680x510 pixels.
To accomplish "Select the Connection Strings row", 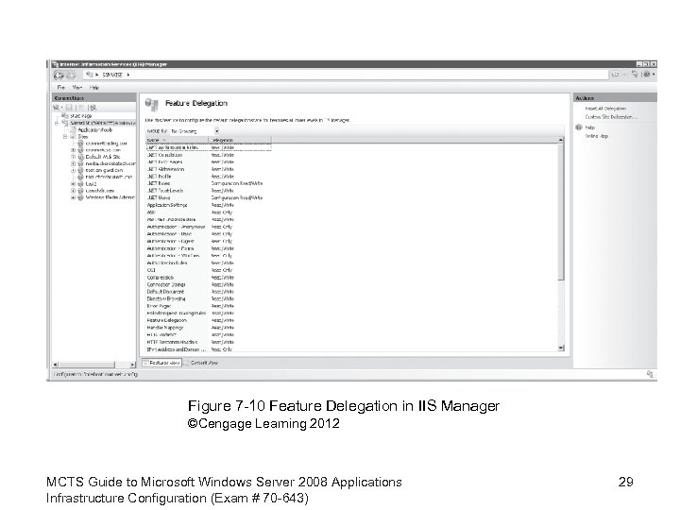I will pos(208,284).
